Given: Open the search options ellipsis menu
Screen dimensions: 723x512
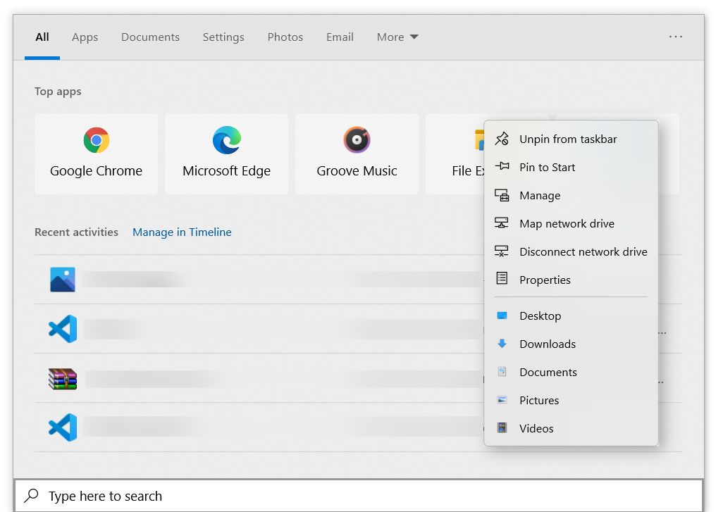Looking at the screenshot, I should [x=676, y=37].
